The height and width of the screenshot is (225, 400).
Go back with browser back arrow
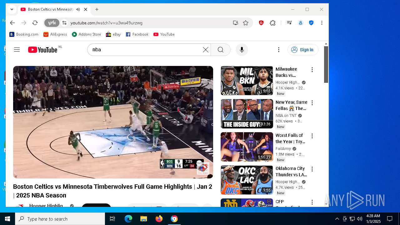pos(12,23)
